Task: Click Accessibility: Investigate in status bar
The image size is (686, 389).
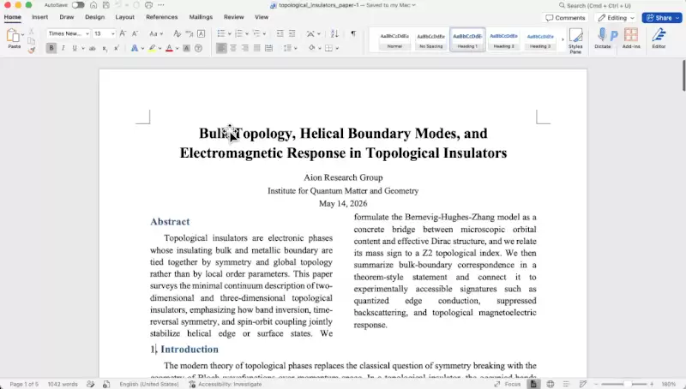Action: 226,384
